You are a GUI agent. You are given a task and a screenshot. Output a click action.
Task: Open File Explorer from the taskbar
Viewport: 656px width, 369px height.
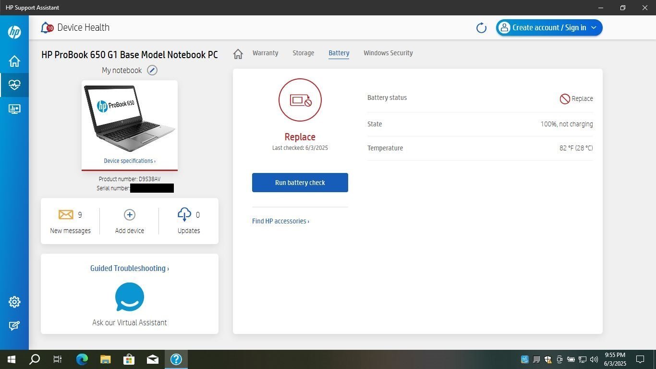[x=106, y=359]
